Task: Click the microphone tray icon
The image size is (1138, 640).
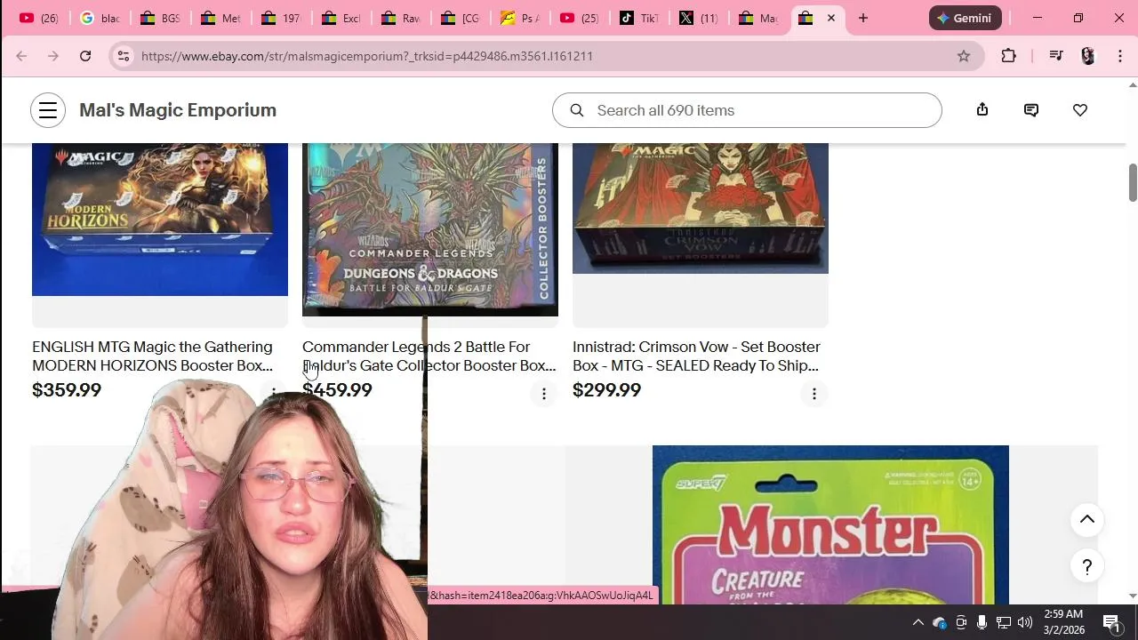Action: click(982, 622)
